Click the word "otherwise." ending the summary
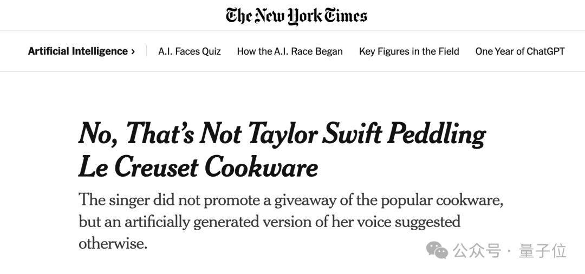This screenshot has width=585, height=274. point(113,243)
